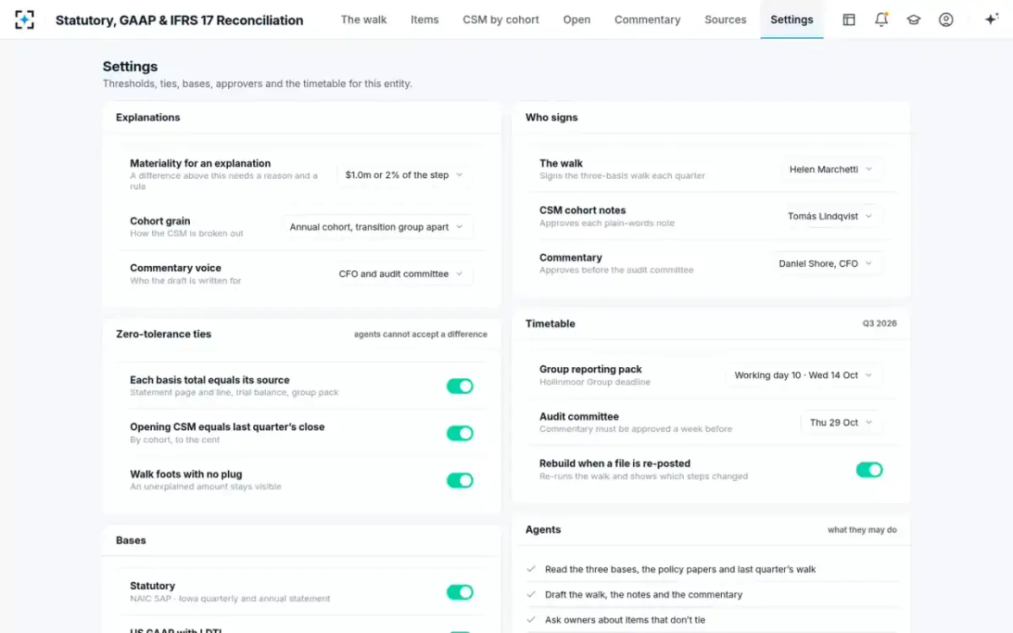
Task: Open the materiality threshold dropdown
Action: (x=404, y=175)
